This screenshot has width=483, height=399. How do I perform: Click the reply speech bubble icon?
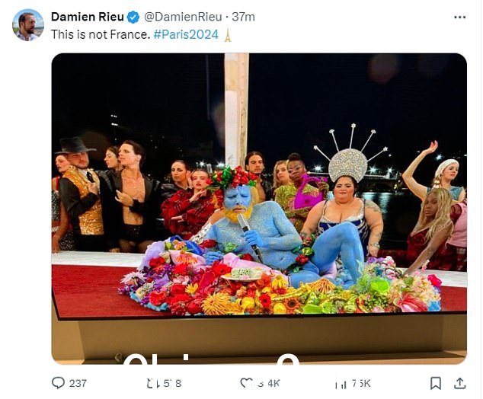(58, 383)
